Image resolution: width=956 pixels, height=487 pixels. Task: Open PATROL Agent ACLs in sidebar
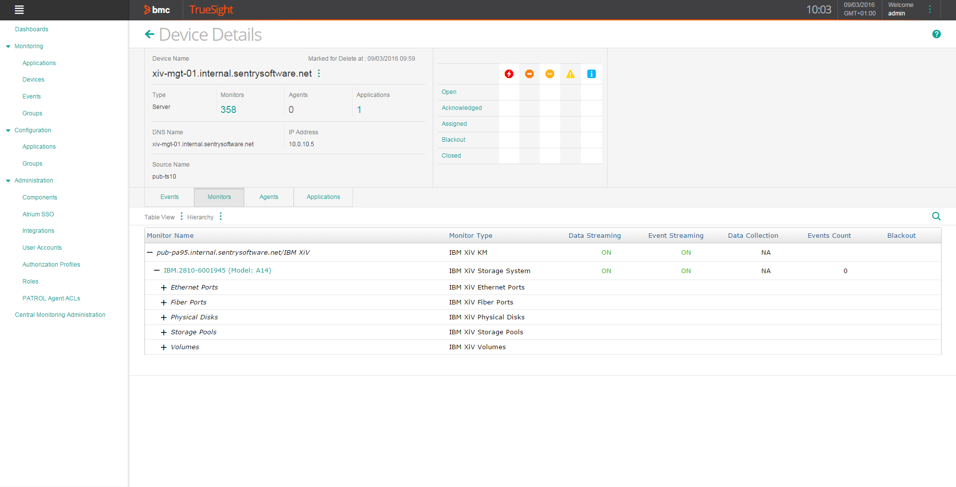51,298
